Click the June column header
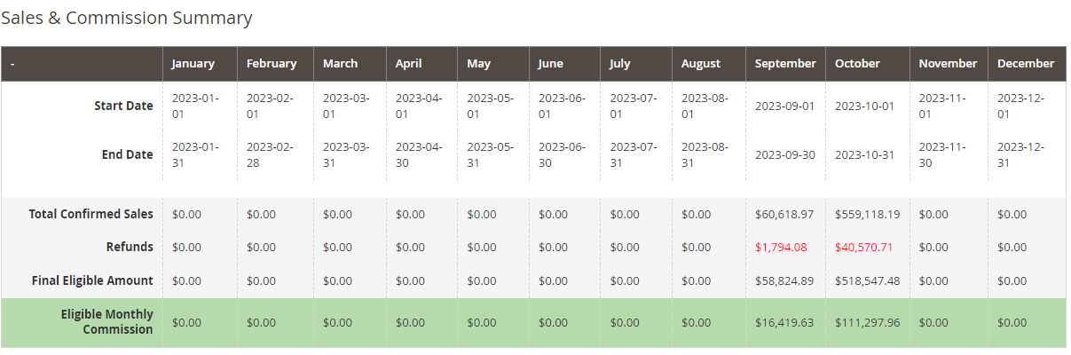Image resolution: width=1071 pixels, height=355 pixels. click(550, 64)
